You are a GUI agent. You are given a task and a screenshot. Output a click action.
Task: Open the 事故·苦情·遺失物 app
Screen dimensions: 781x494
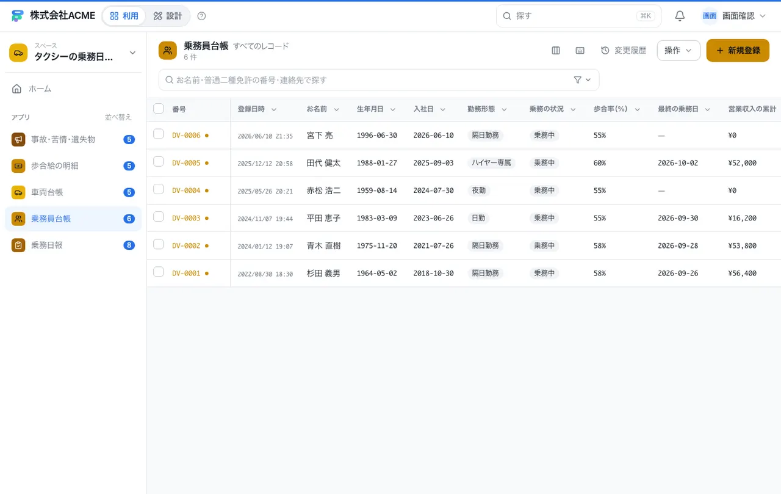[x=73, y=139]
